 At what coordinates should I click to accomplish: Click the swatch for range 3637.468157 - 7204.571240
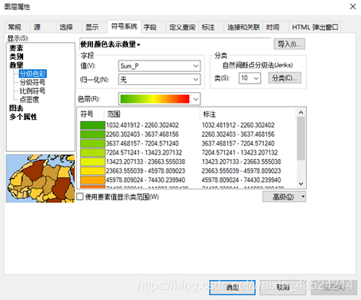[92, 143]
